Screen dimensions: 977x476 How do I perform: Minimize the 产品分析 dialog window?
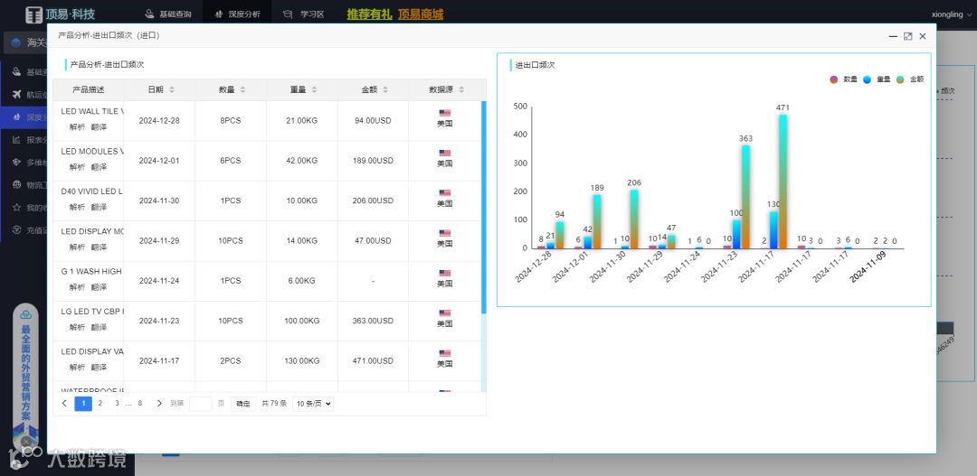(893, 36)
